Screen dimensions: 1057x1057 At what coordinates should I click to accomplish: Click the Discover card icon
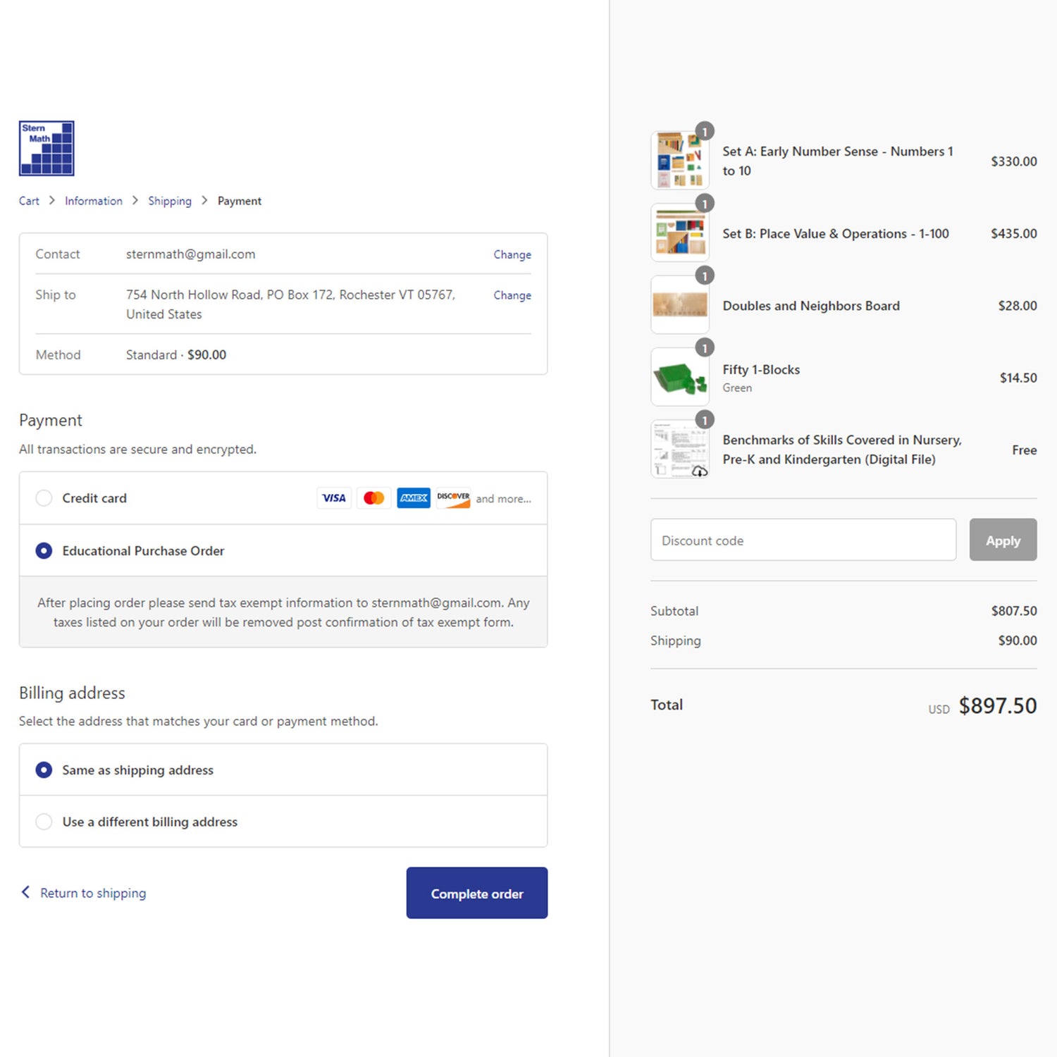(x=453, y=498)
